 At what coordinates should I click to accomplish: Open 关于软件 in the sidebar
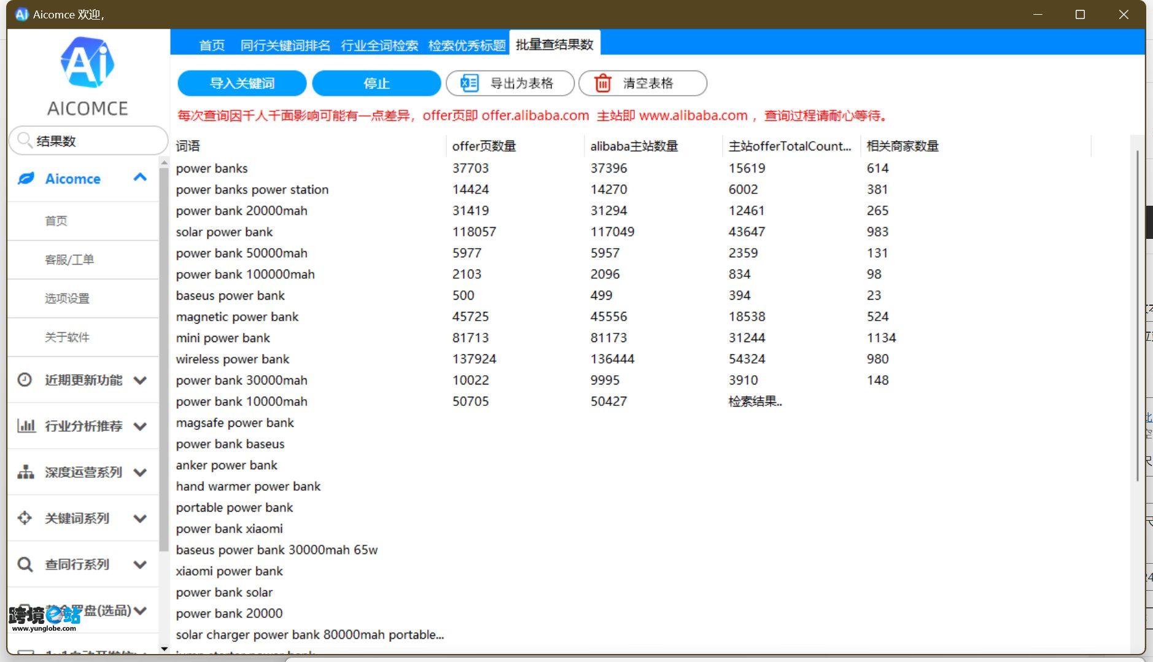83,337
